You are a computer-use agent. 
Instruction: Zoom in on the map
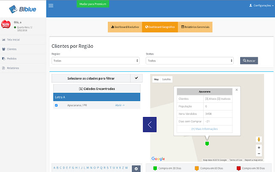pos(259,147)
